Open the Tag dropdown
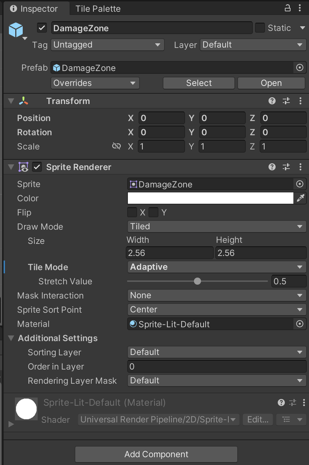Image resolution: width=309 pixels, height=465 pixels. pyautogui.click(x=108, y=45)
